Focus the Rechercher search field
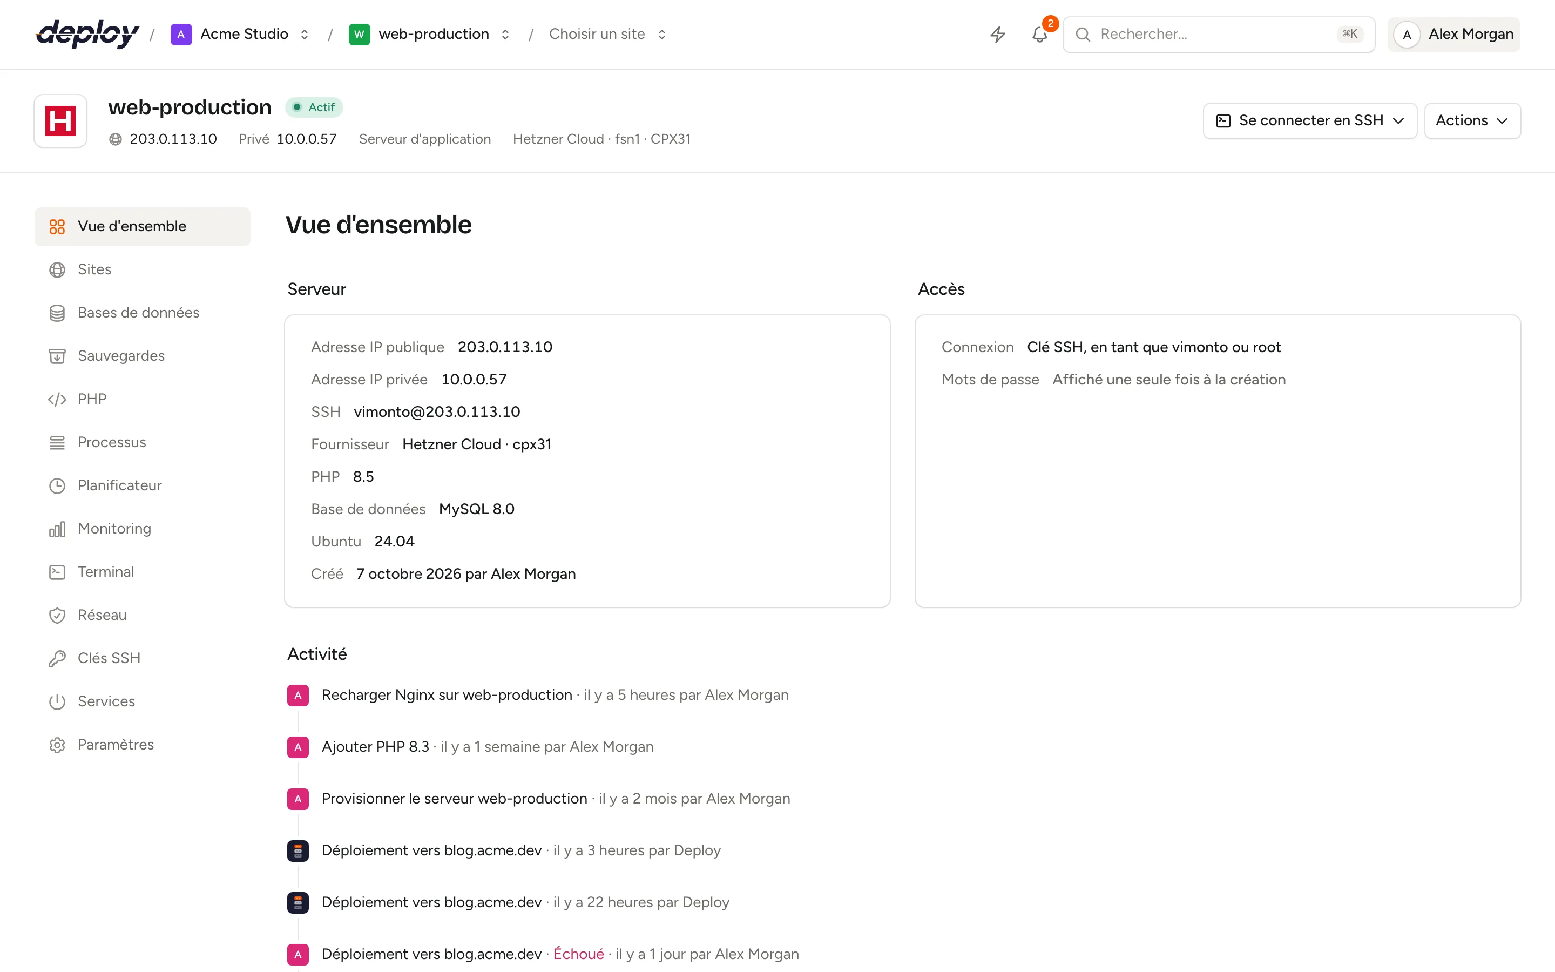 [1218, 34]
